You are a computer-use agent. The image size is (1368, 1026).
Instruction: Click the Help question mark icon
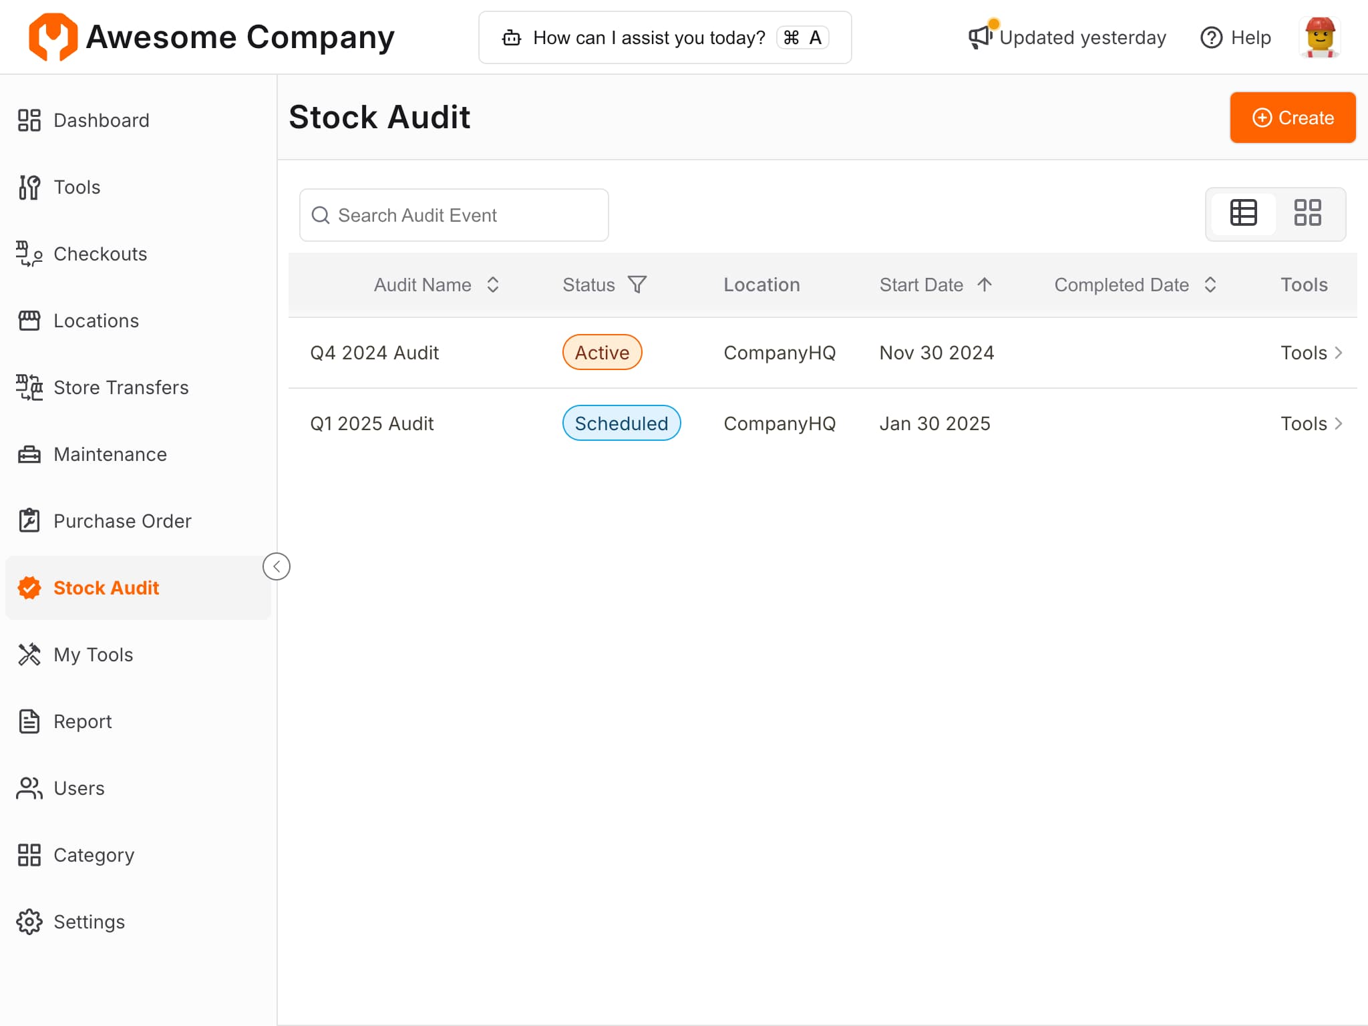pos(1211,38)
